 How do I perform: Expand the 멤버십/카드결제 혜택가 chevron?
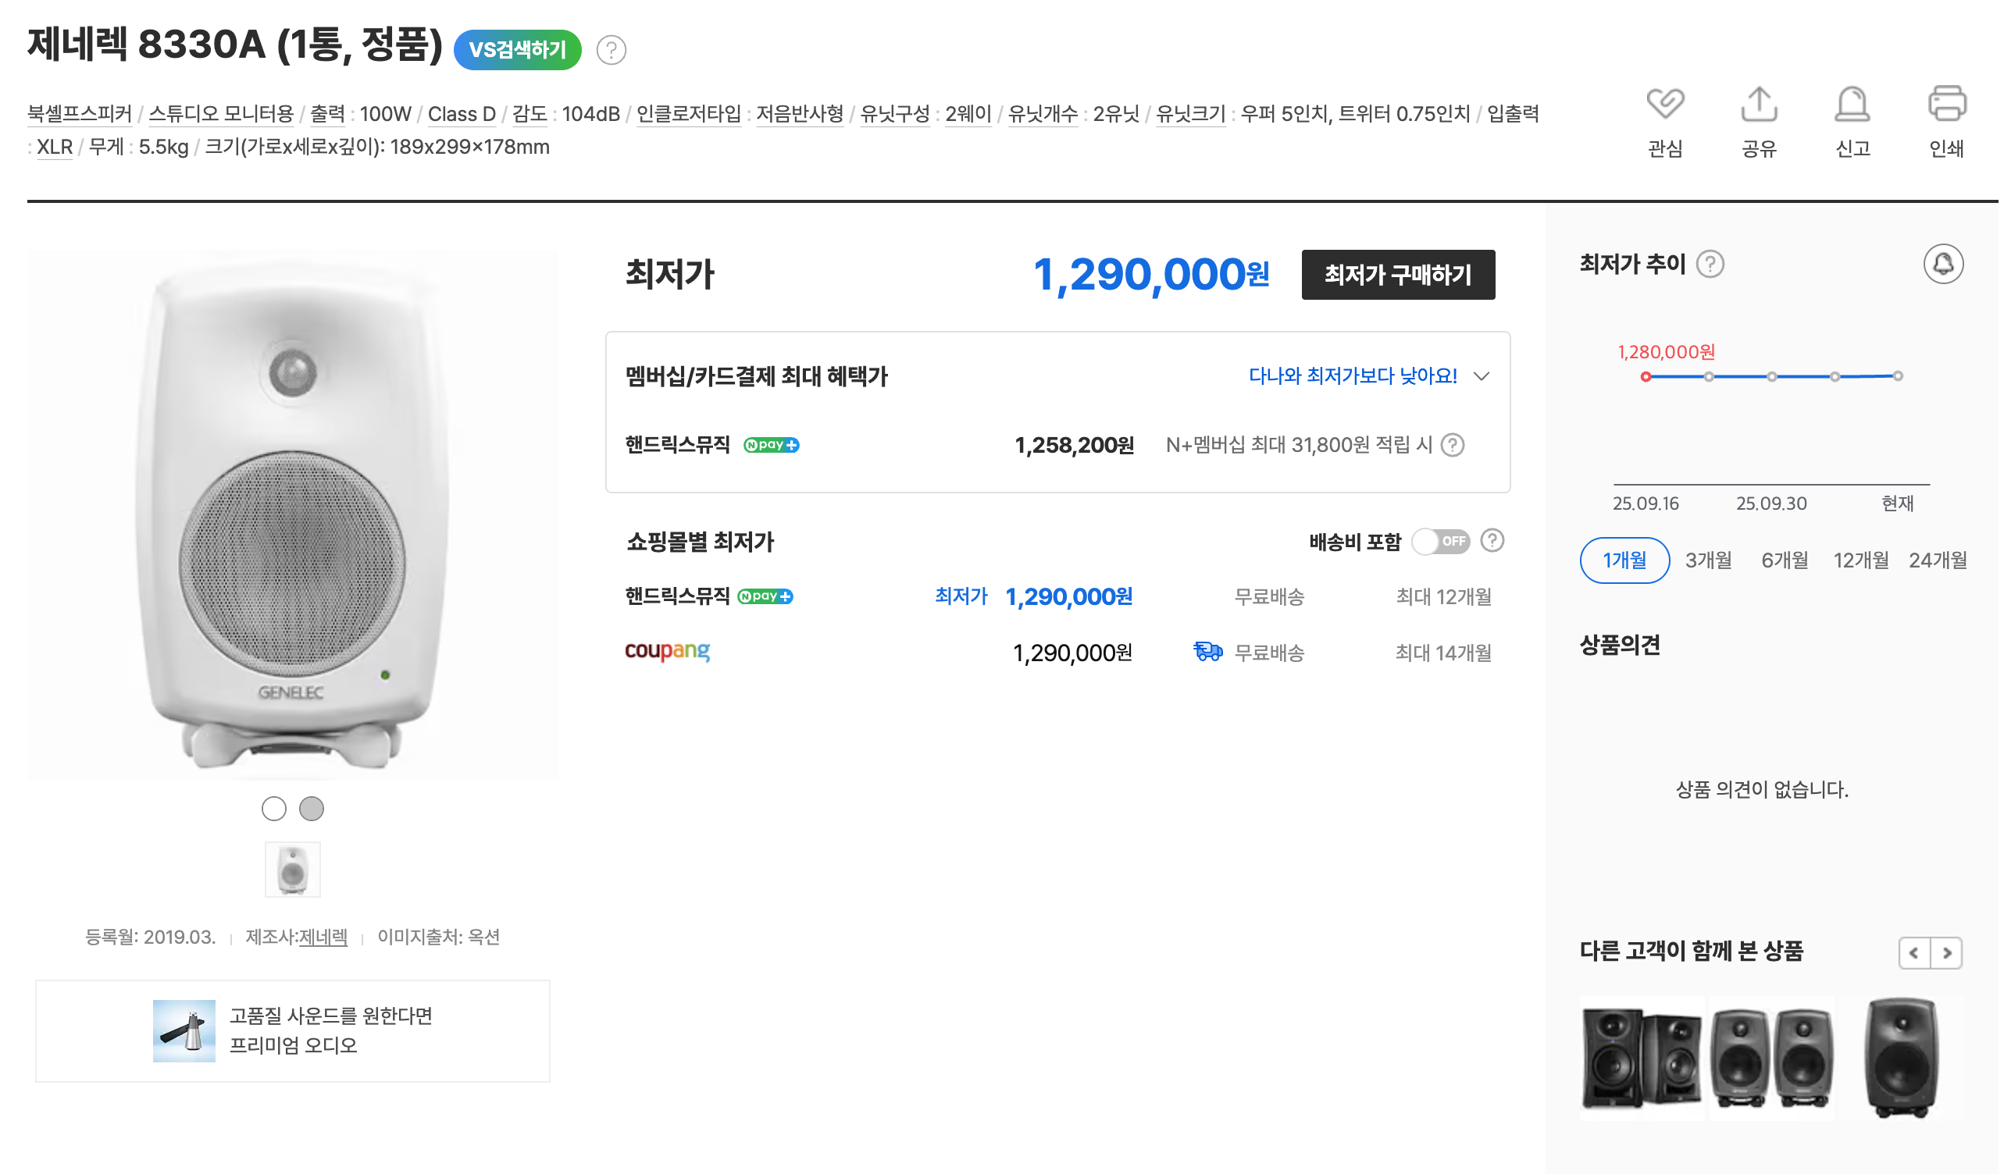coord(1481,377)
